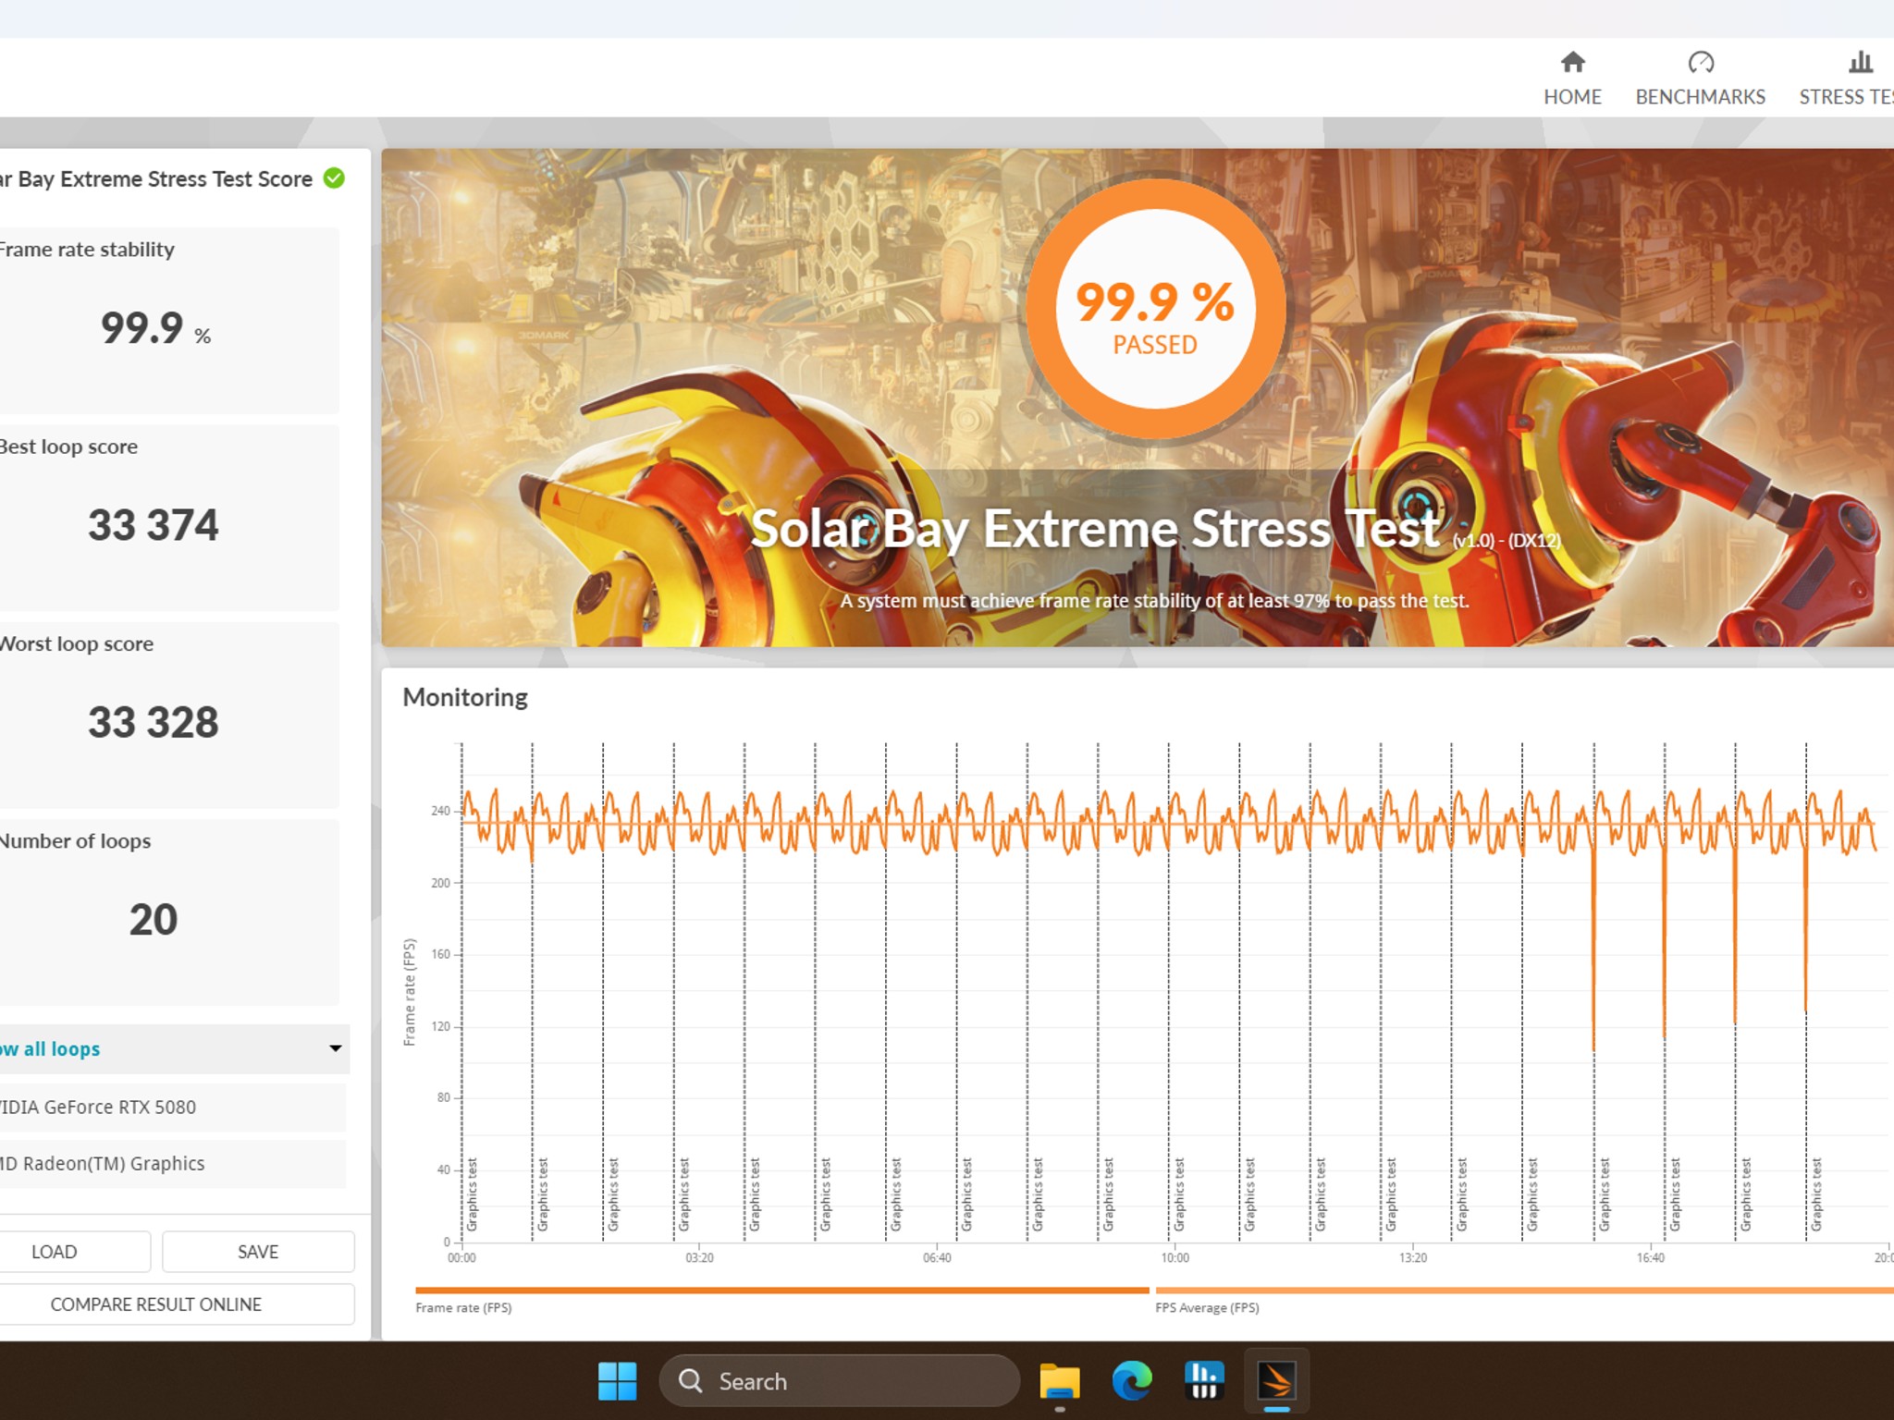Click the worst loop score 33 328

(154, 722)
